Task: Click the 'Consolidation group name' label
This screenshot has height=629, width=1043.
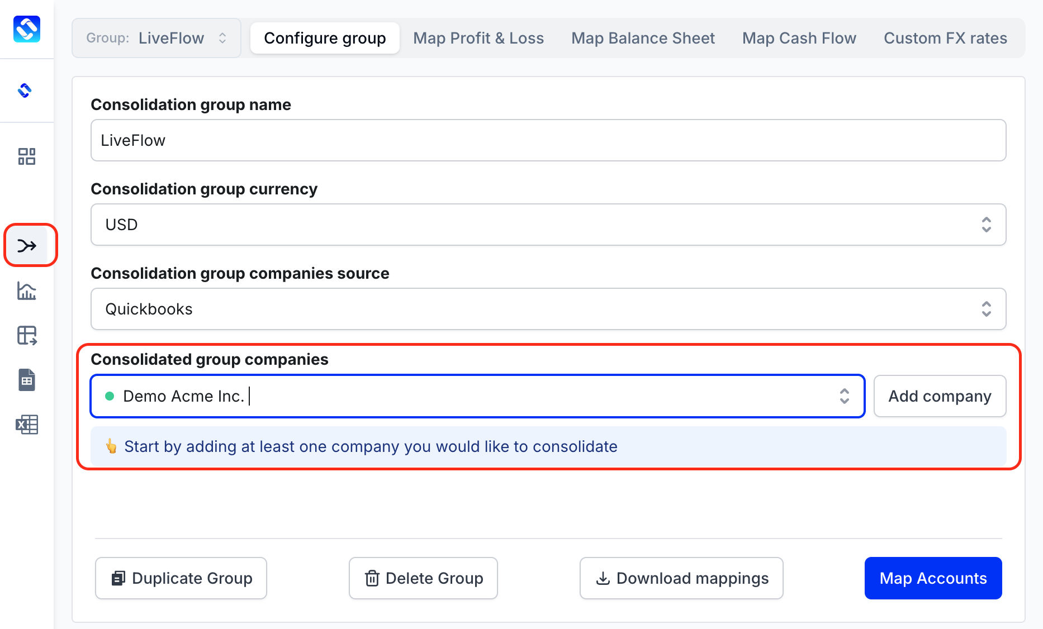Action: coord(191,104)
